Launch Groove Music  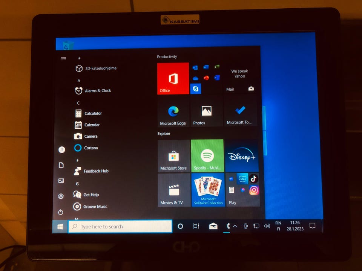tap(90, 207)
